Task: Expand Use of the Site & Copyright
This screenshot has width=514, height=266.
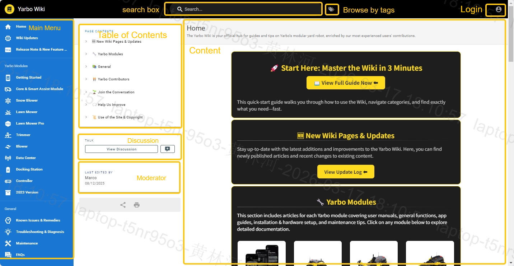Action: click(x=87, y=117)
